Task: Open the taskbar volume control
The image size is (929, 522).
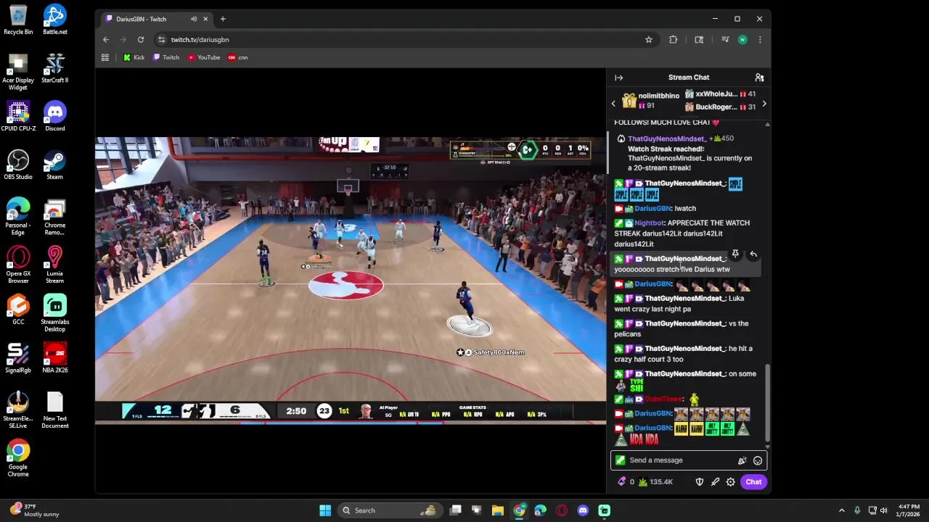Action: tap(884, 510)
